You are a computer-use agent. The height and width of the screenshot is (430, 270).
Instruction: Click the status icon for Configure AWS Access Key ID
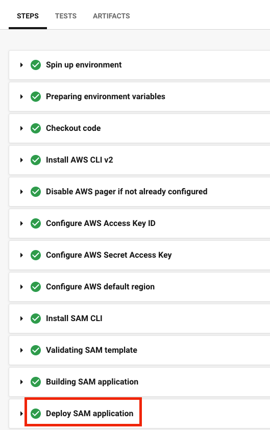(x=36, y=223)
